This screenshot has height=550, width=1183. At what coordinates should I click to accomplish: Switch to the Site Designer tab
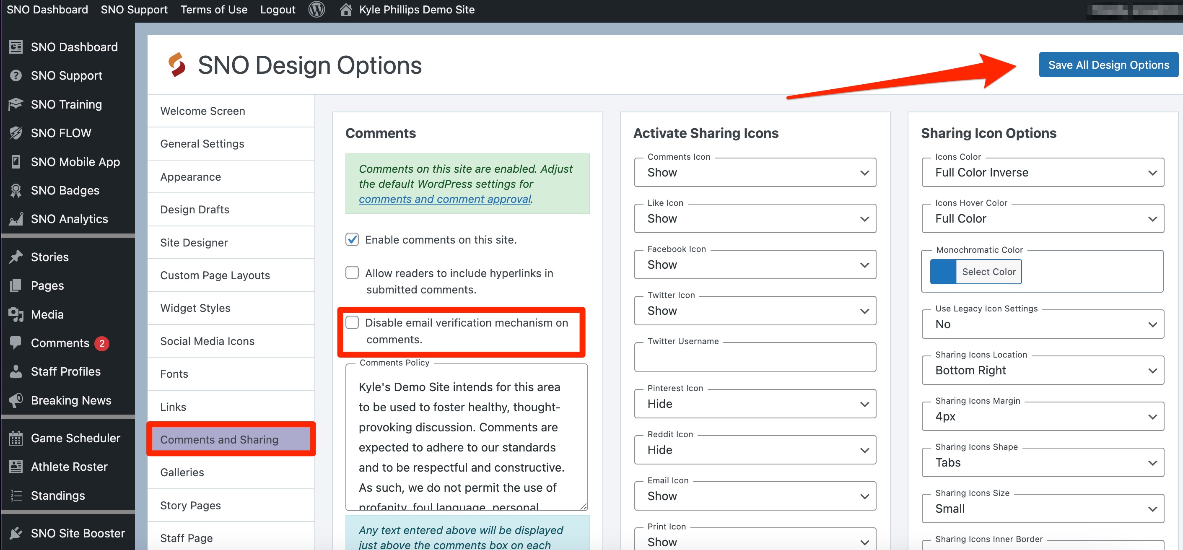231,242
